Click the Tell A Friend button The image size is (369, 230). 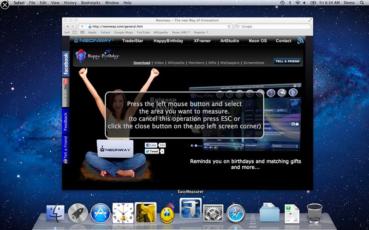click(x=287, y=61)
